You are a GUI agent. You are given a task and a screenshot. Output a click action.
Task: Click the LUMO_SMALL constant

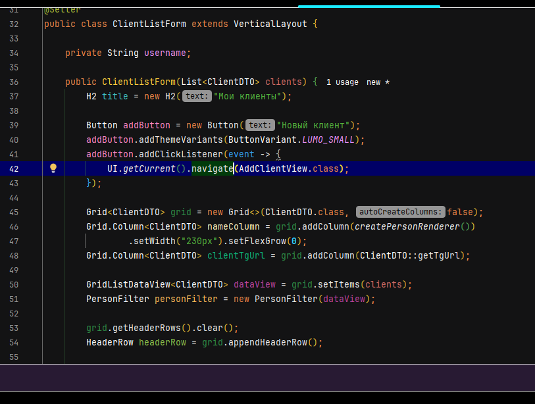[x=332, y=139]
